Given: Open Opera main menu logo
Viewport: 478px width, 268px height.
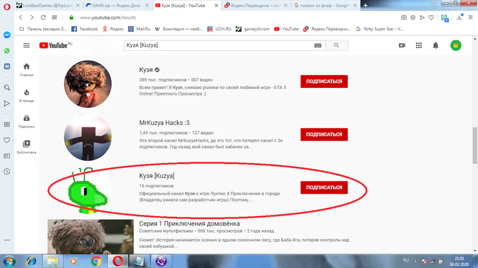Looking at the screenshot, I should 7,7.
